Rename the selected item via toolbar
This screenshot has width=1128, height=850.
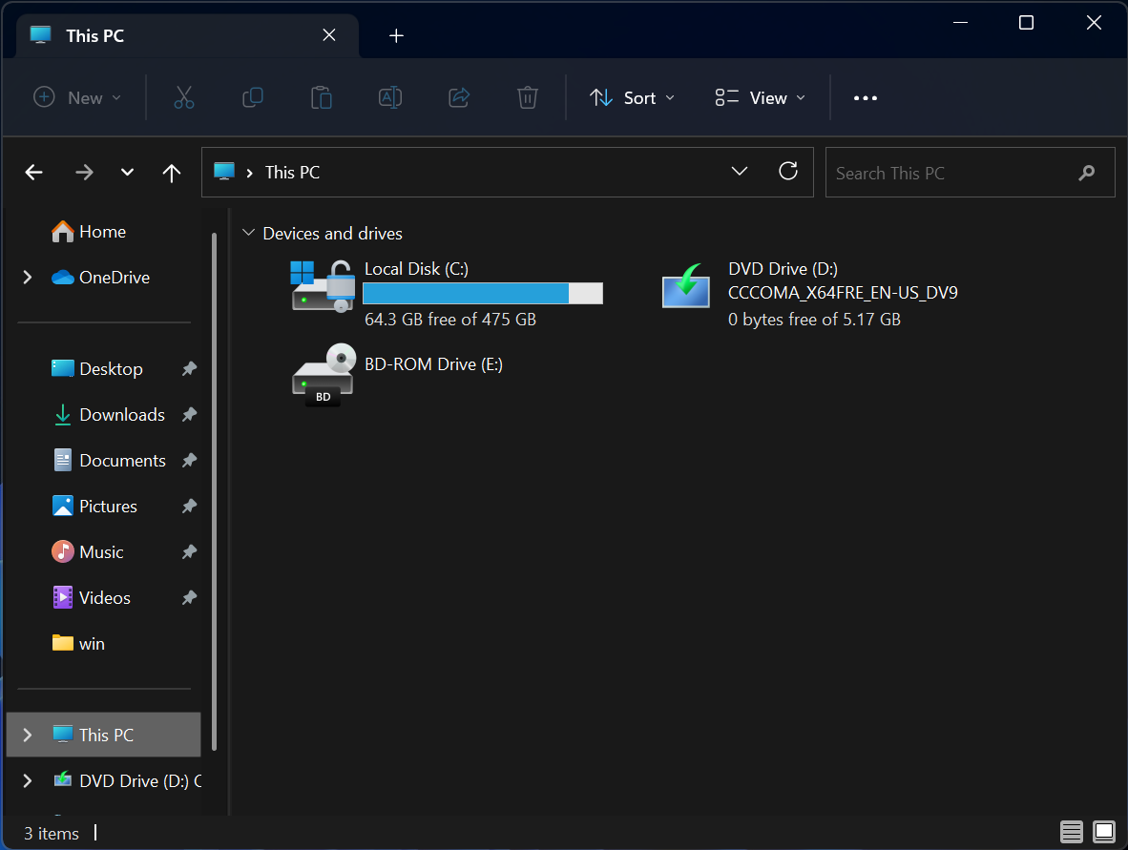(x=389, y=97)
